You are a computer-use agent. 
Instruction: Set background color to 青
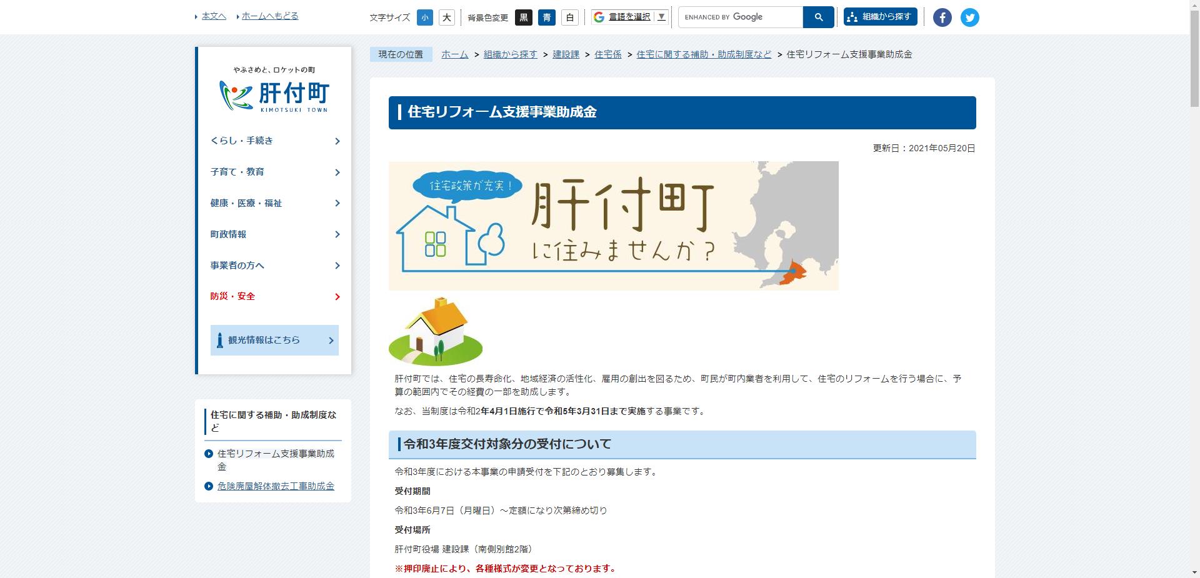(546, 17)
